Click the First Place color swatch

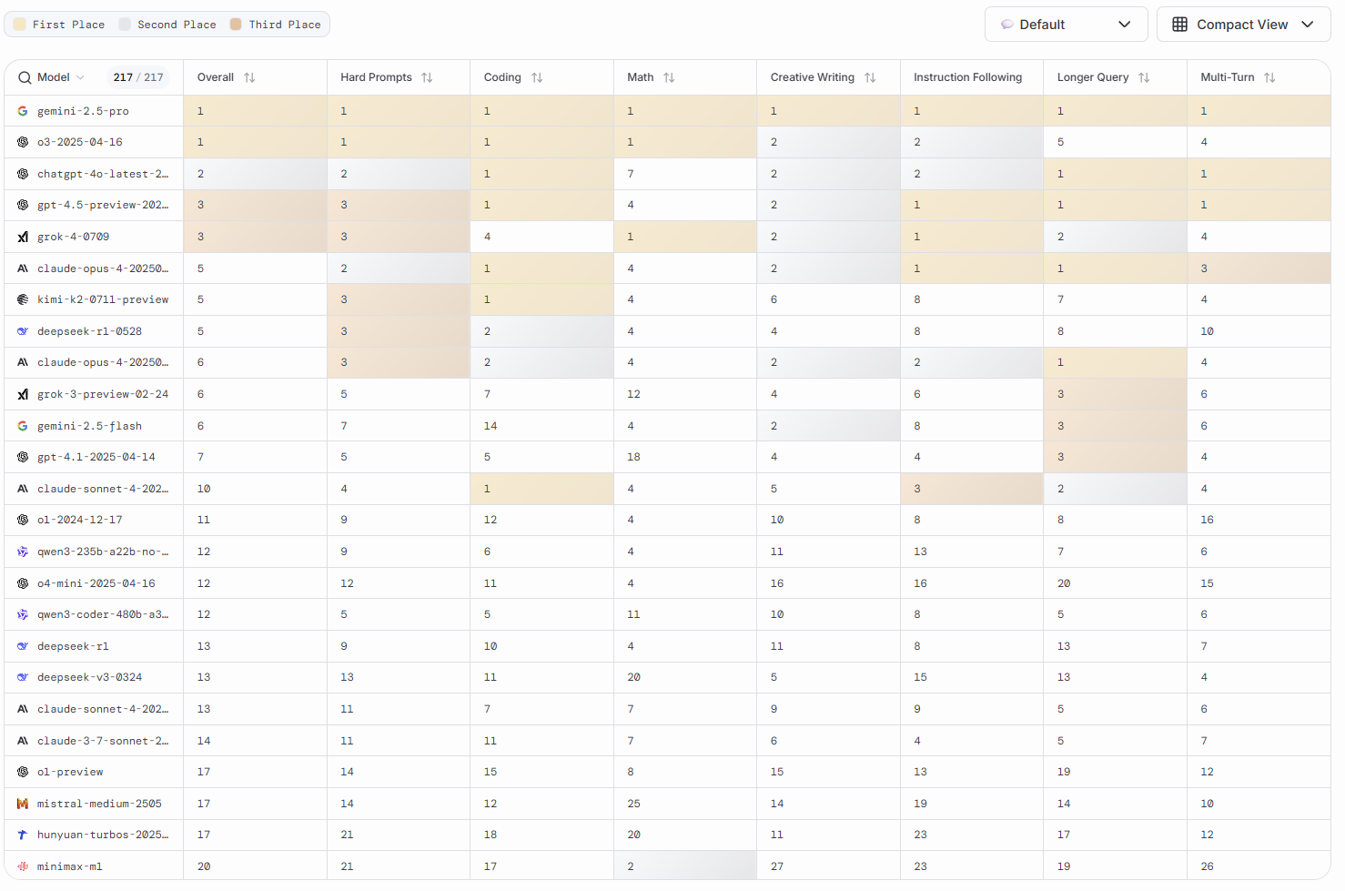[19, 25]
